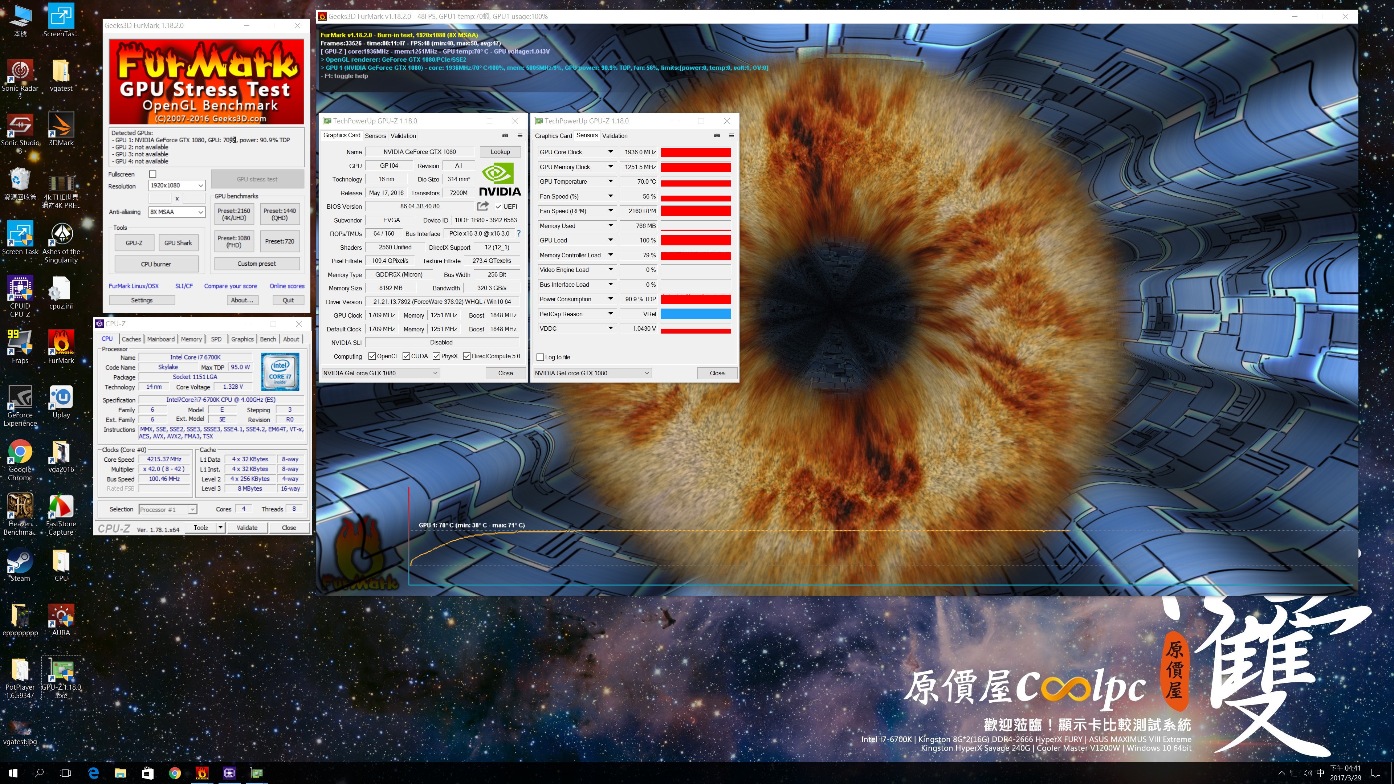The height and width of the screenshot is (784, 1394).
Task: Open the Resolution dropdown in FurMark
Action: point(176,185)
